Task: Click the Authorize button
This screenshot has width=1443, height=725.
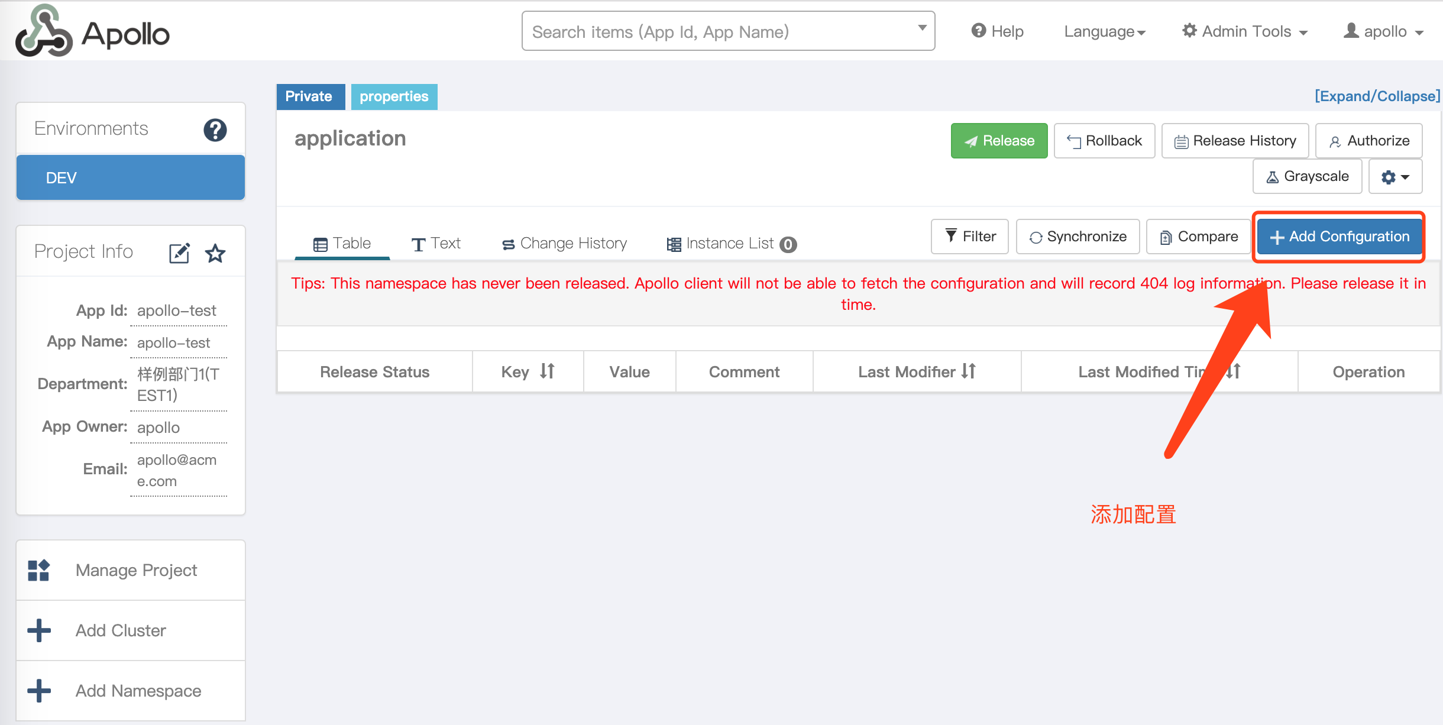Action: [x=1368, y=141]
